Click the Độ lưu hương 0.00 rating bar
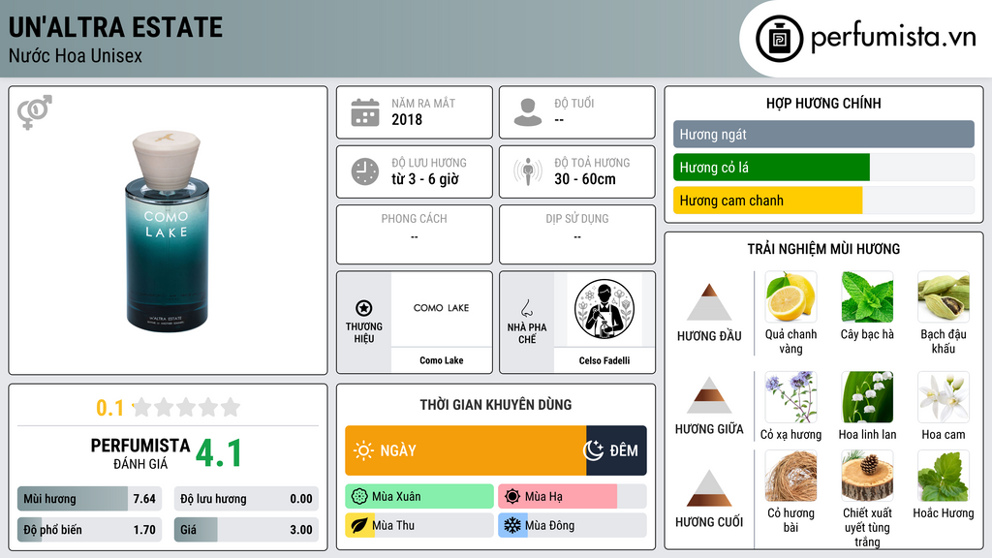The width and height of the screenshot is (992, 558). click(246, 499)
